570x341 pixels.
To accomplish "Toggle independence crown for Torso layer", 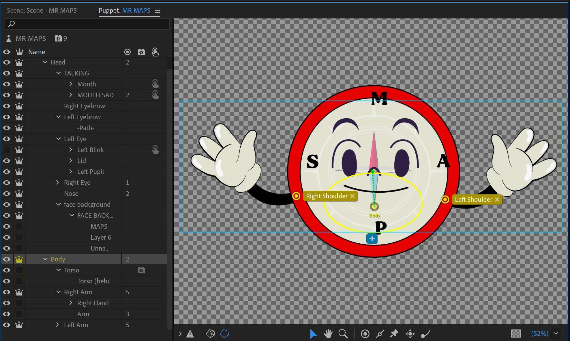I will pos(19,270).
